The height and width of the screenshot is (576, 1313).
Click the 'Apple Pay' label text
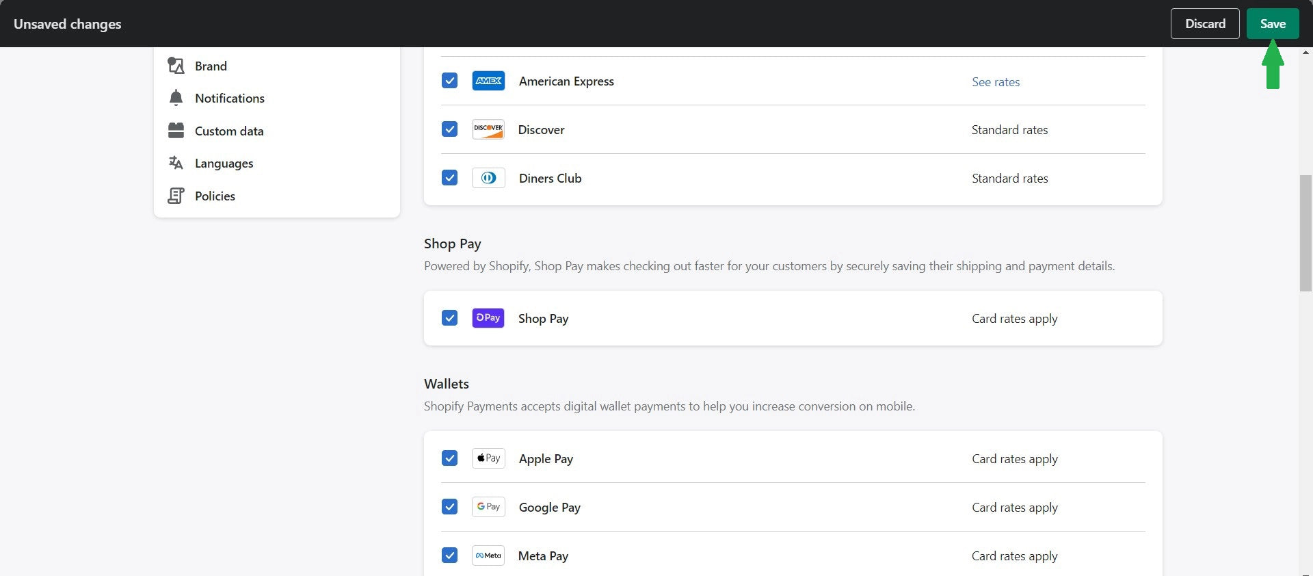pos(546,458)
